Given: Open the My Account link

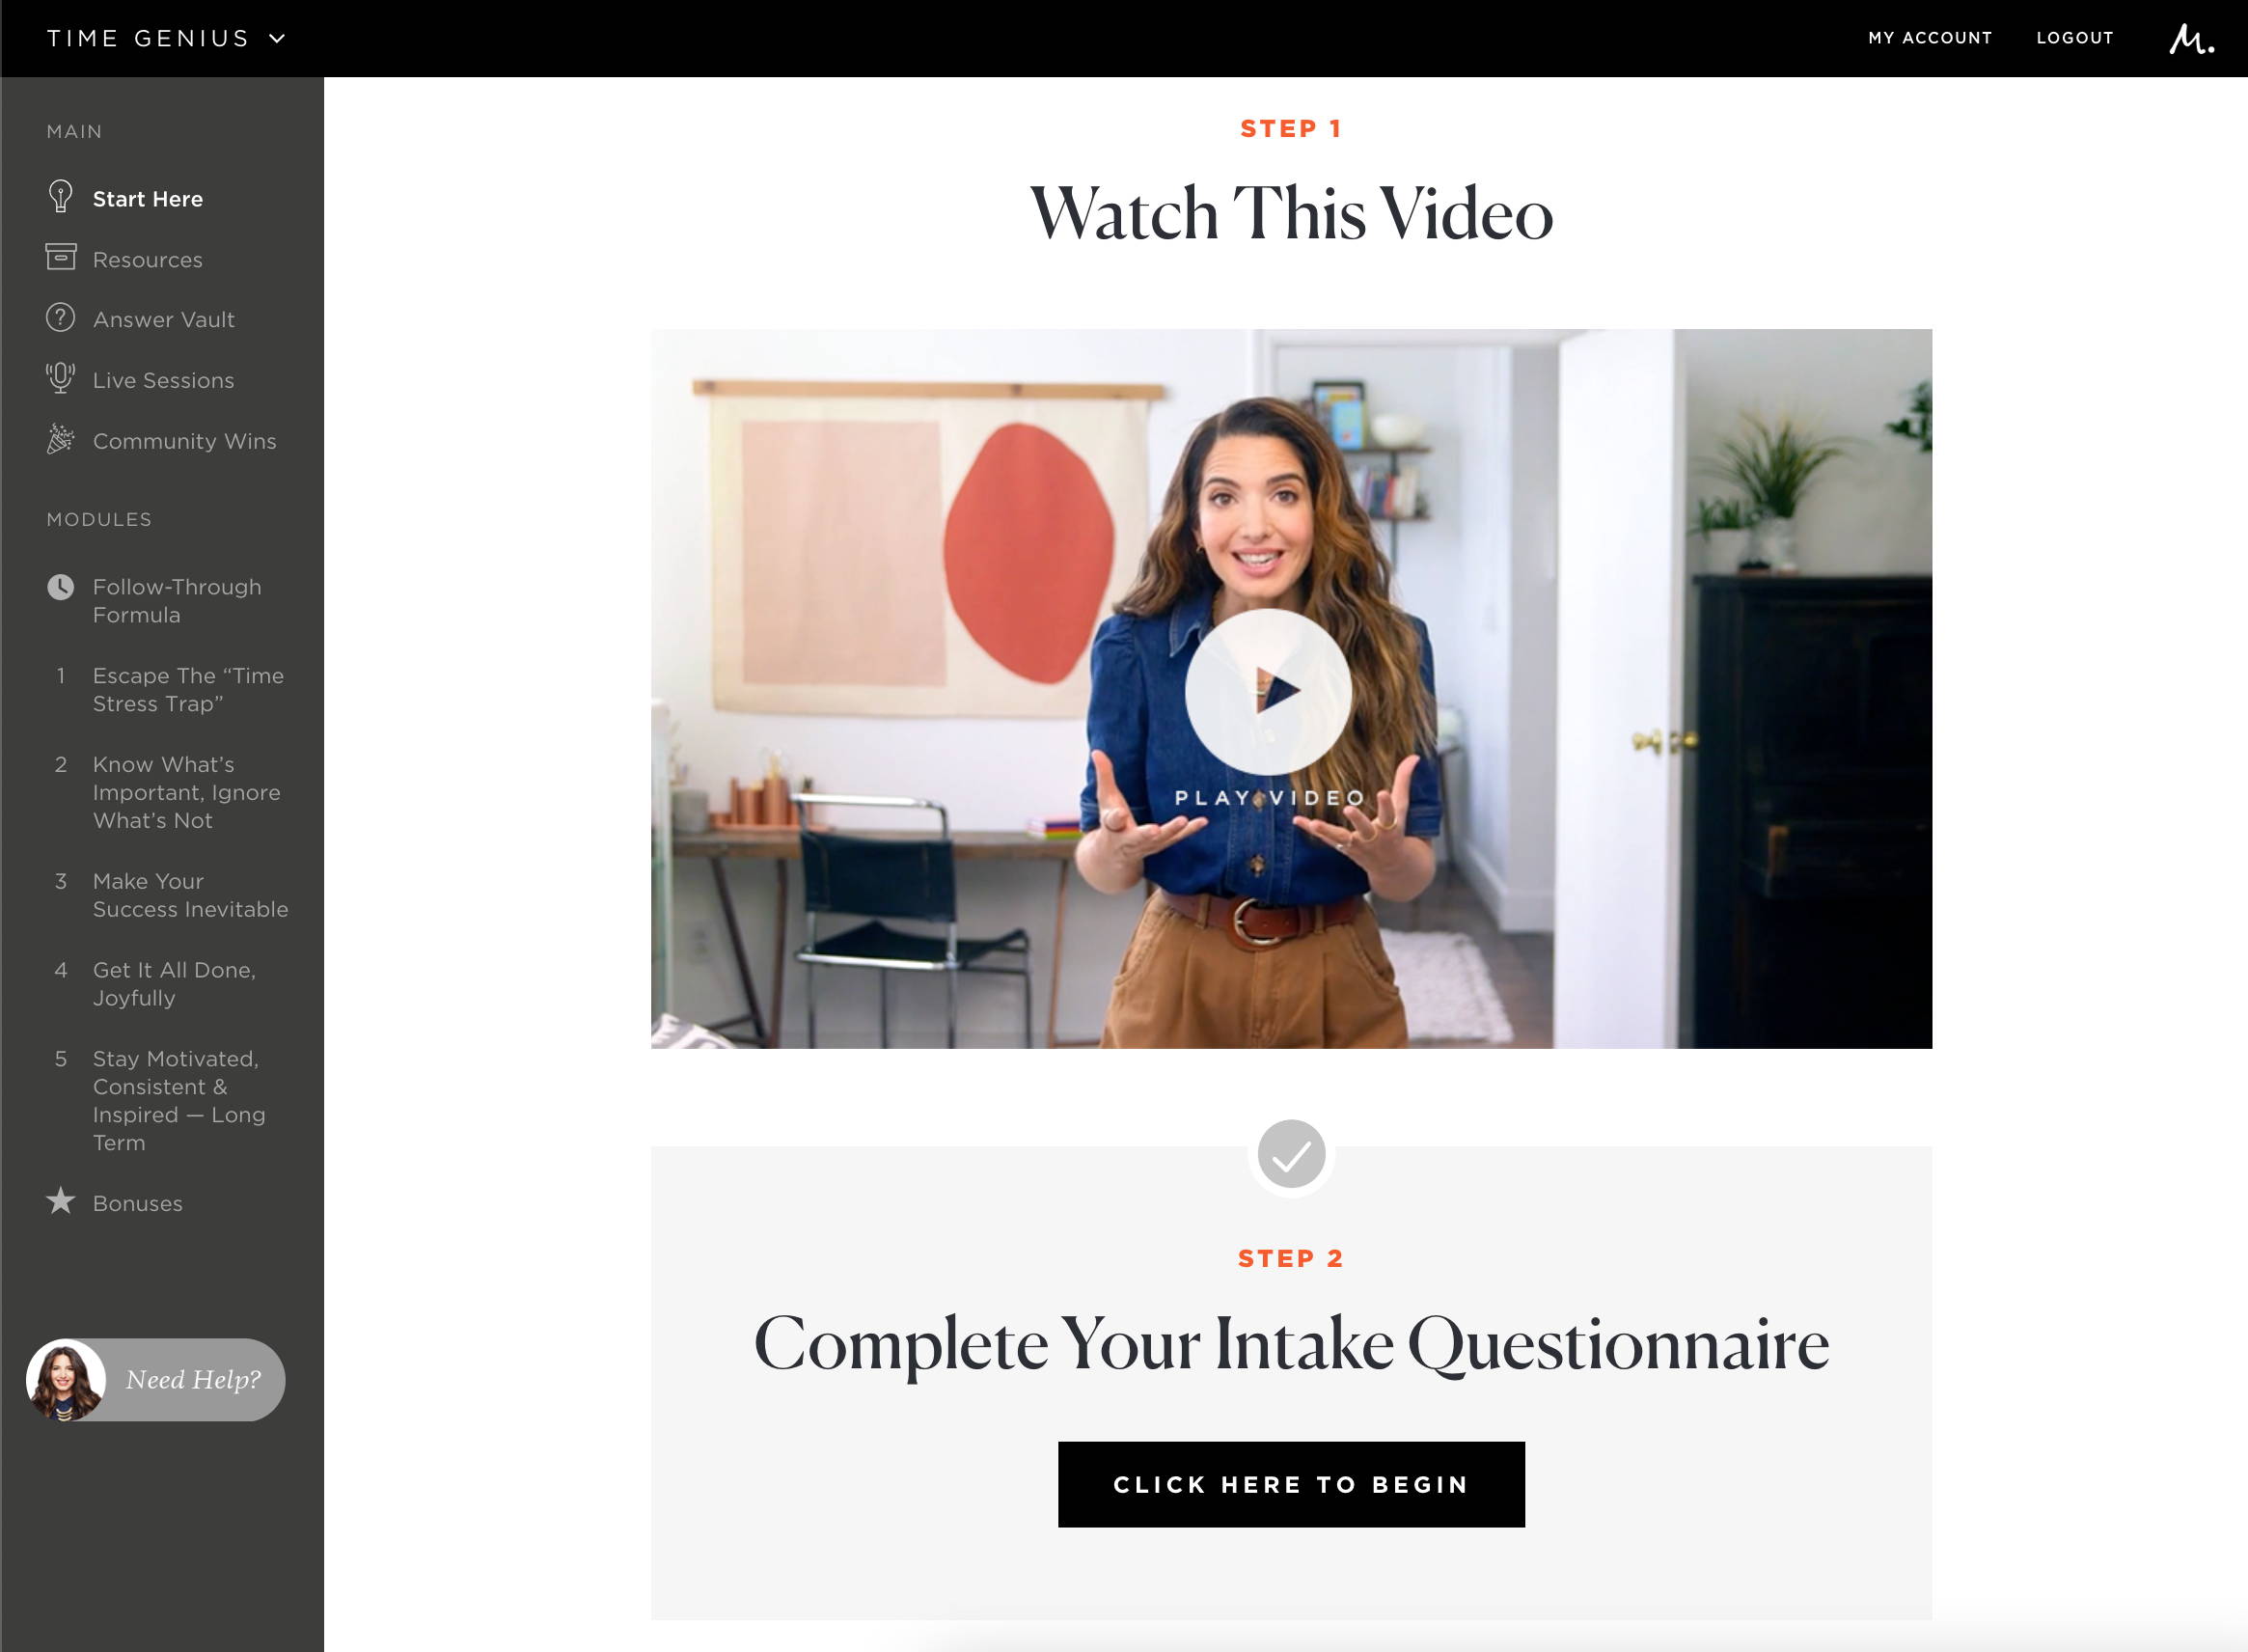Looking at the screenshot, I should click(x=1930, y=38).
